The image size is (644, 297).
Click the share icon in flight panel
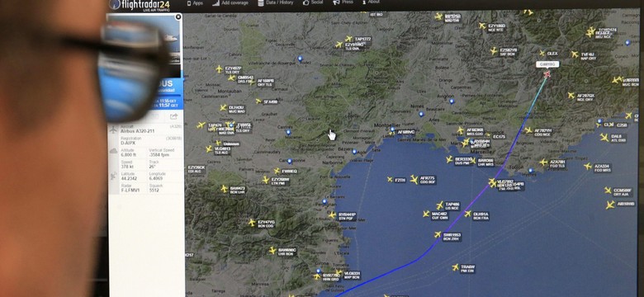(173, 117)
